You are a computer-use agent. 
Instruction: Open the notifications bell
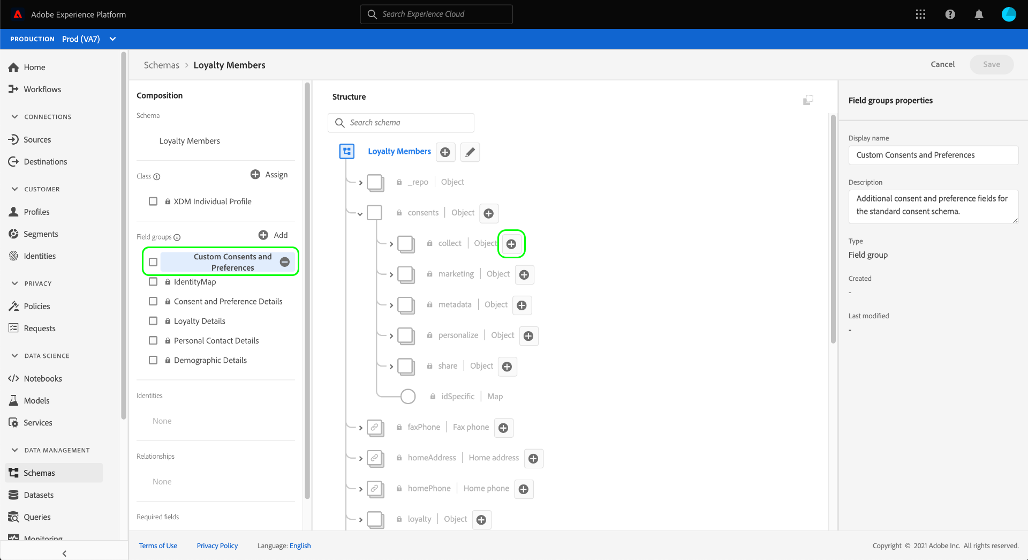(979, 14)
